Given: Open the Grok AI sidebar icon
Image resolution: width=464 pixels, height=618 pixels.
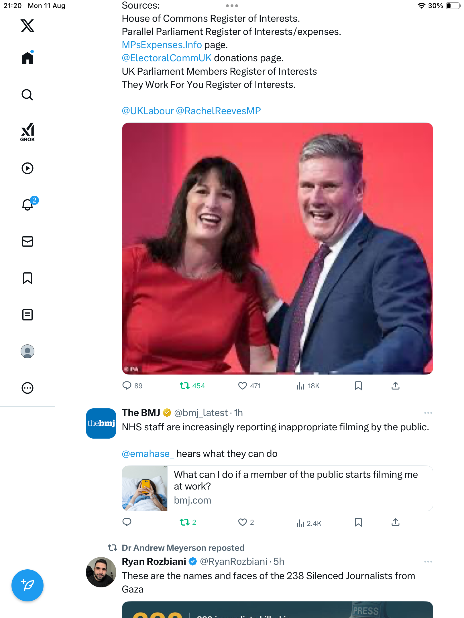Looking at the screenshot, I should click(27, 132).
